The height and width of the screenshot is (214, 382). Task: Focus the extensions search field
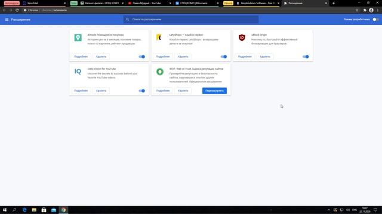191,20
